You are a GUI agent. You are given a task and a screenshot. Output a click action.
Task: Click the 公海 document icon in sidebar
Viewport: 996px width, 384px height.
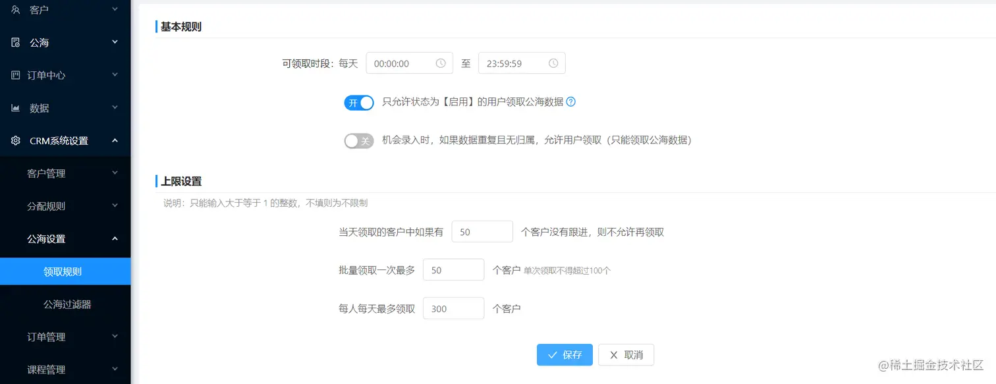(x=16, y=42)
